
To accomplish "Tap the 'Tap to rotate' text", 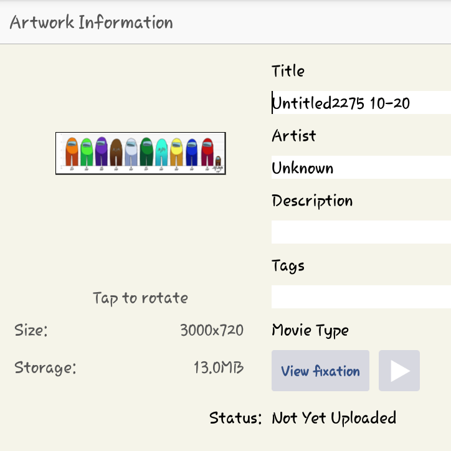I will tap(140, 298).
